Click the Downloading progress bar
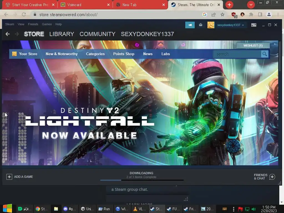The width and height of the screenshot is (284, 213). pyautogui.click(x=142, y=180)
